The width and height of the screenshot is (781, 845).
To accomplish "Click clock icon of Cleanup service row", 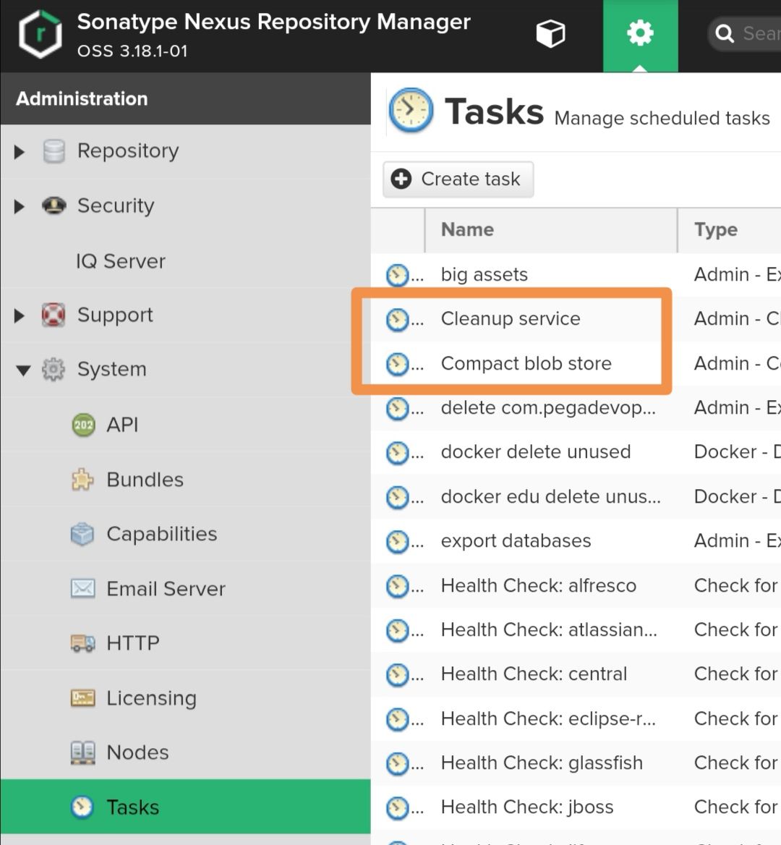I will click(x=398, y=320).
